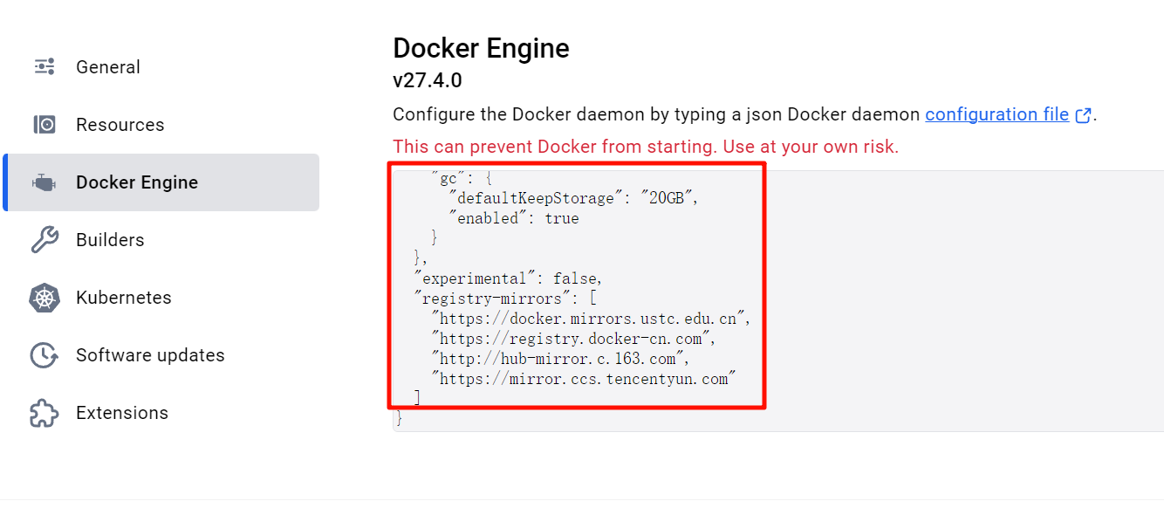Viewport: 1164px width, 515px height.
Task: Click the "registry-mirrors" key line
Action: pos(505,299)
